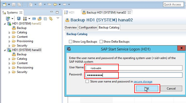Click into the Quick Access field
The height and width of the screenshot is (103, 186).
(x=173, y=4)
